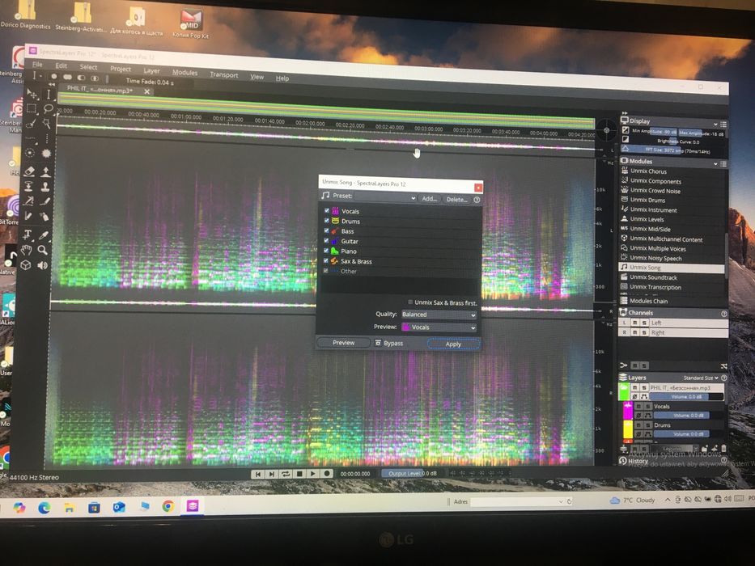Viewport: 755px width, 566px height.
Task: Open the Quality Balanced dropdown
Action: [439, 315]
